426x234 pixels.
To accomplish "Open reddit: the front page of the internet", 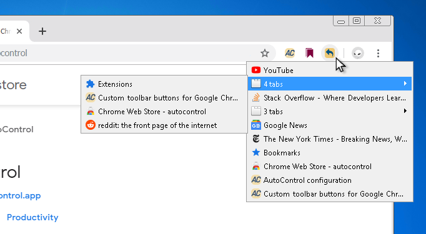I will coord(164,125).
